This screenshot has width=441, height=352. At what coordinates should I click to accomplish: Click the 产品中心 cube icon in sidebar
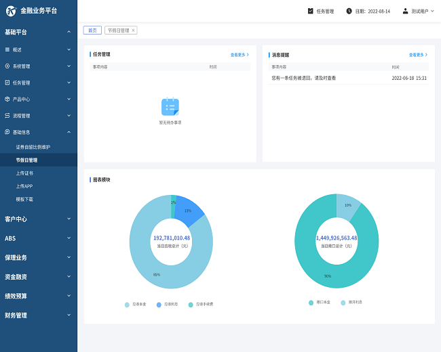click(x=7, y=99)
